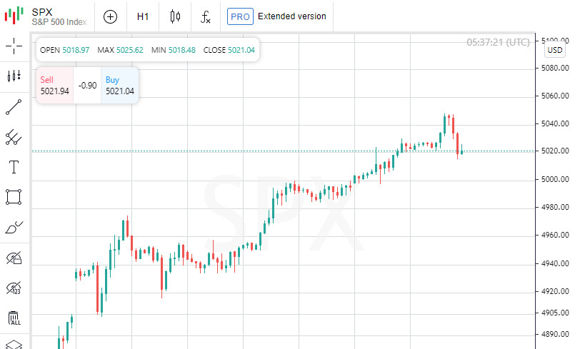Screen dimensions: 580x349
Task: Select the pitchfork channel drawing tool
Action: click(x=14, y=137)
